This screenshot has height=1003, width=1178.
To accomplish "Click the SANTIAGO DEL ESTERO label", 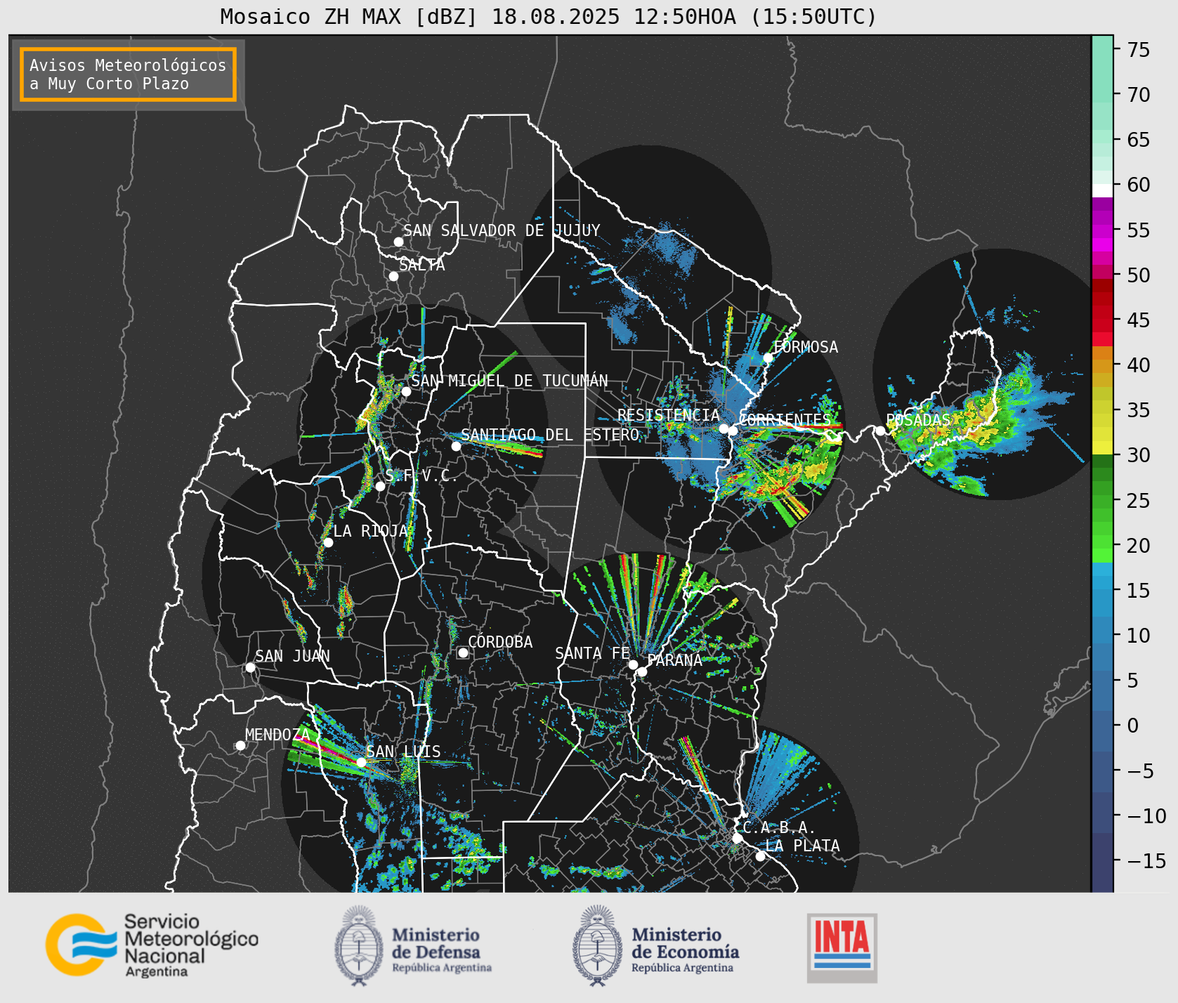I will [550, 435].
